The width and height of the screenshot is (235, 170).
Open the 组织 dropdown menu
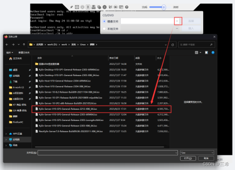pos(9,52)
